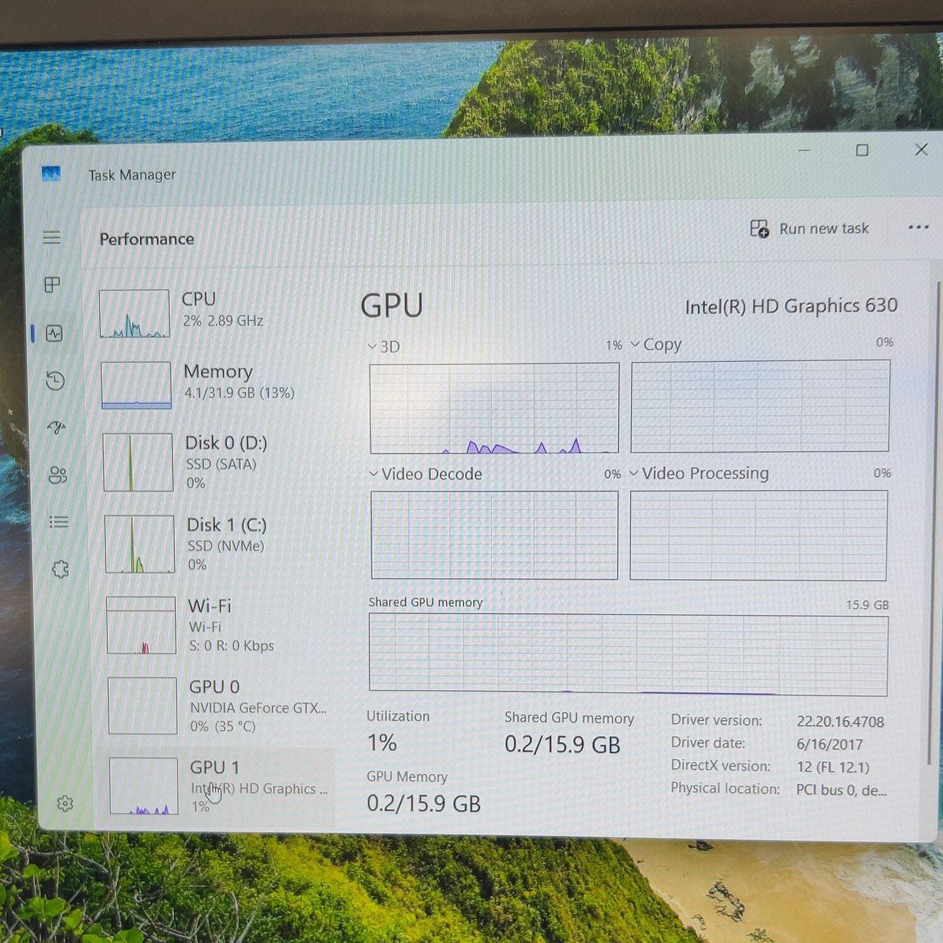Image resolution: width=943 pixels, height=943 pixels.
Task: Open the Video Decode engine dropdown
Action: coord(426,474)
